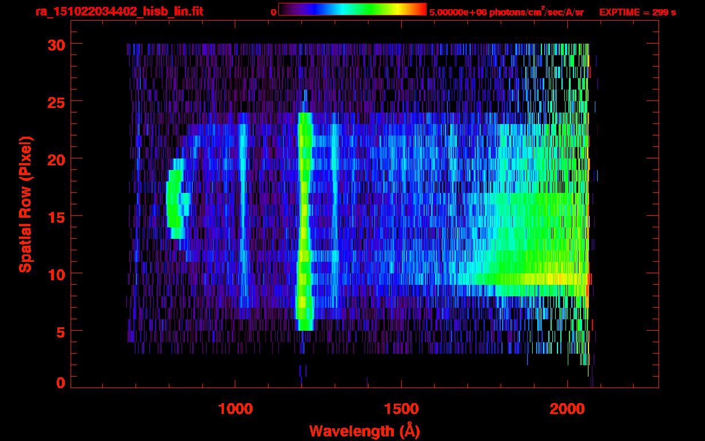This screenshot has width=705, height=441.
Task: Click the Spatial Row (Pixel) axis title
Action: (x=25, y=204)
